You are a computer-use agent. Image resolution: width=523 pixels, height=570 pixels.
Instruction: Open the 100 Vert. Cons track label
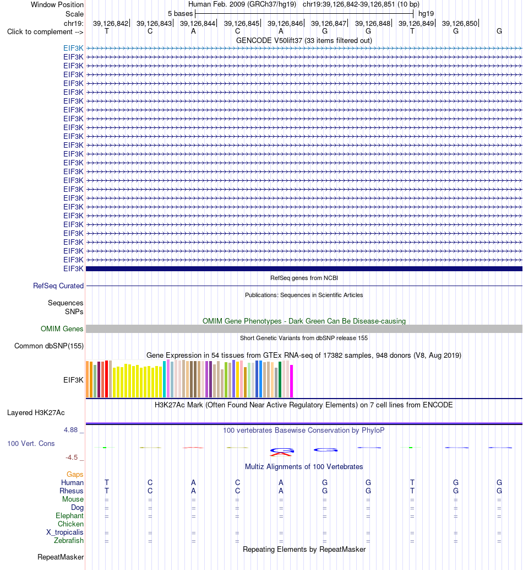(x=31, y=444)
